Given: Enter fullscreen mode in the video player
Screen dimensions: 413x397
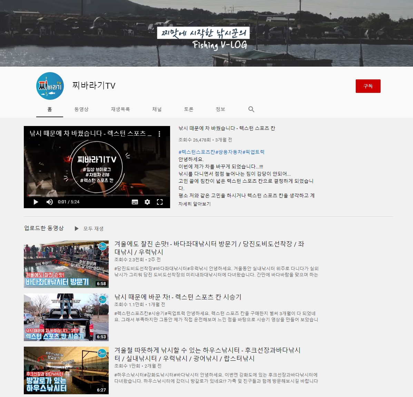Looking at the screenshot, I should [160, 202].
